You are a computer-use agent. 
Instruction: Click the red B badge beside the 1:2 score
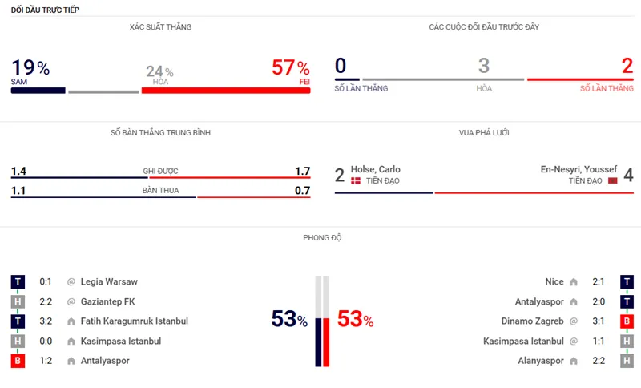pos(18,361)
